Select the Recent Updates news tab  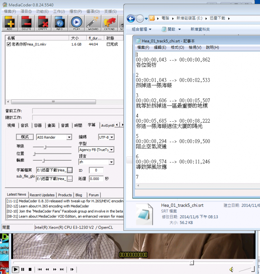coord(42,195)
